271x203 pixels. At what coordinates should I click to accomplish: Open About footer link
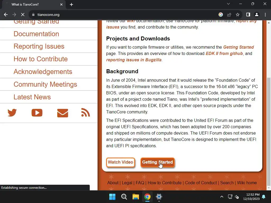coord(113,183)
